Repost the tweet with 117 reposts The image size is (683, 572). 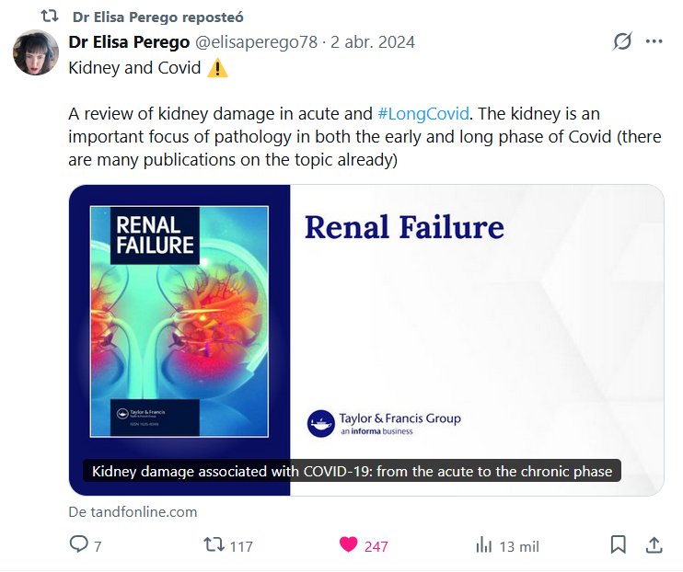coord(214,544)
